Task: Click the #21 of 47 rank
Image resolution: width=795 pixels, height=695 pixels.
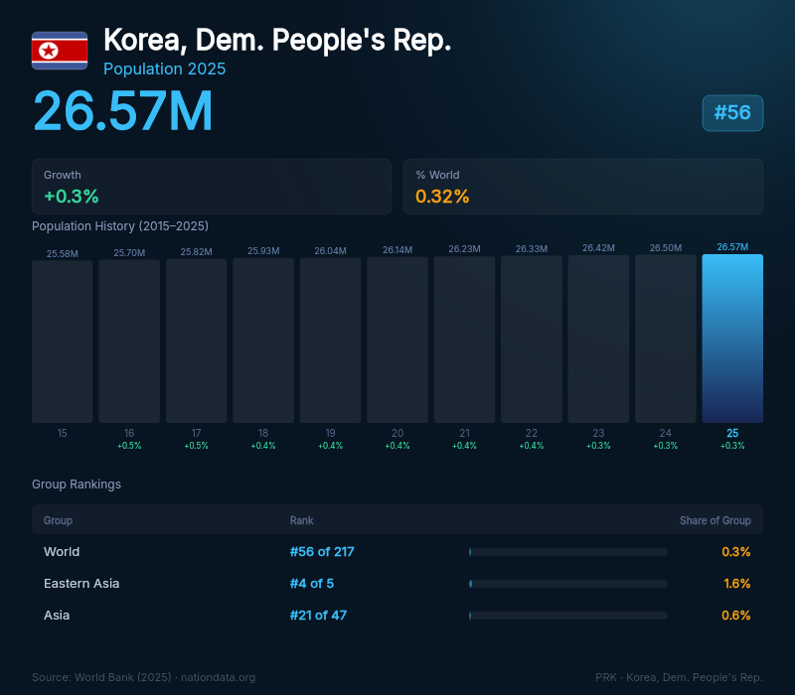Action: 318,616
